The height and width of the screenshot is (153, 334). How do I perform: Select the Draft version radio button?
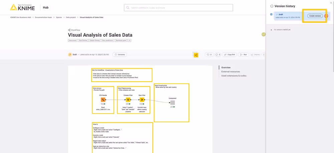click(271, 14)
